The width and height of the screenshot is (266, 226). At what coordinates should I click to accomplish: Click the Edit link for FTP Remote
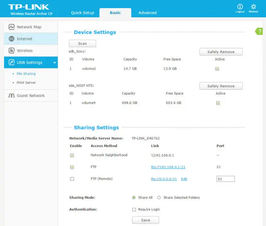pyautogui.click(x=184, y=179)
